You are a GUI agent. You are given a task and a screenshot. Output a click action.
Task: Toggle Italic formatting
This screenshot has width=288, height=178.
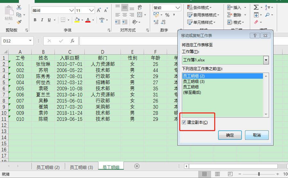42,20
